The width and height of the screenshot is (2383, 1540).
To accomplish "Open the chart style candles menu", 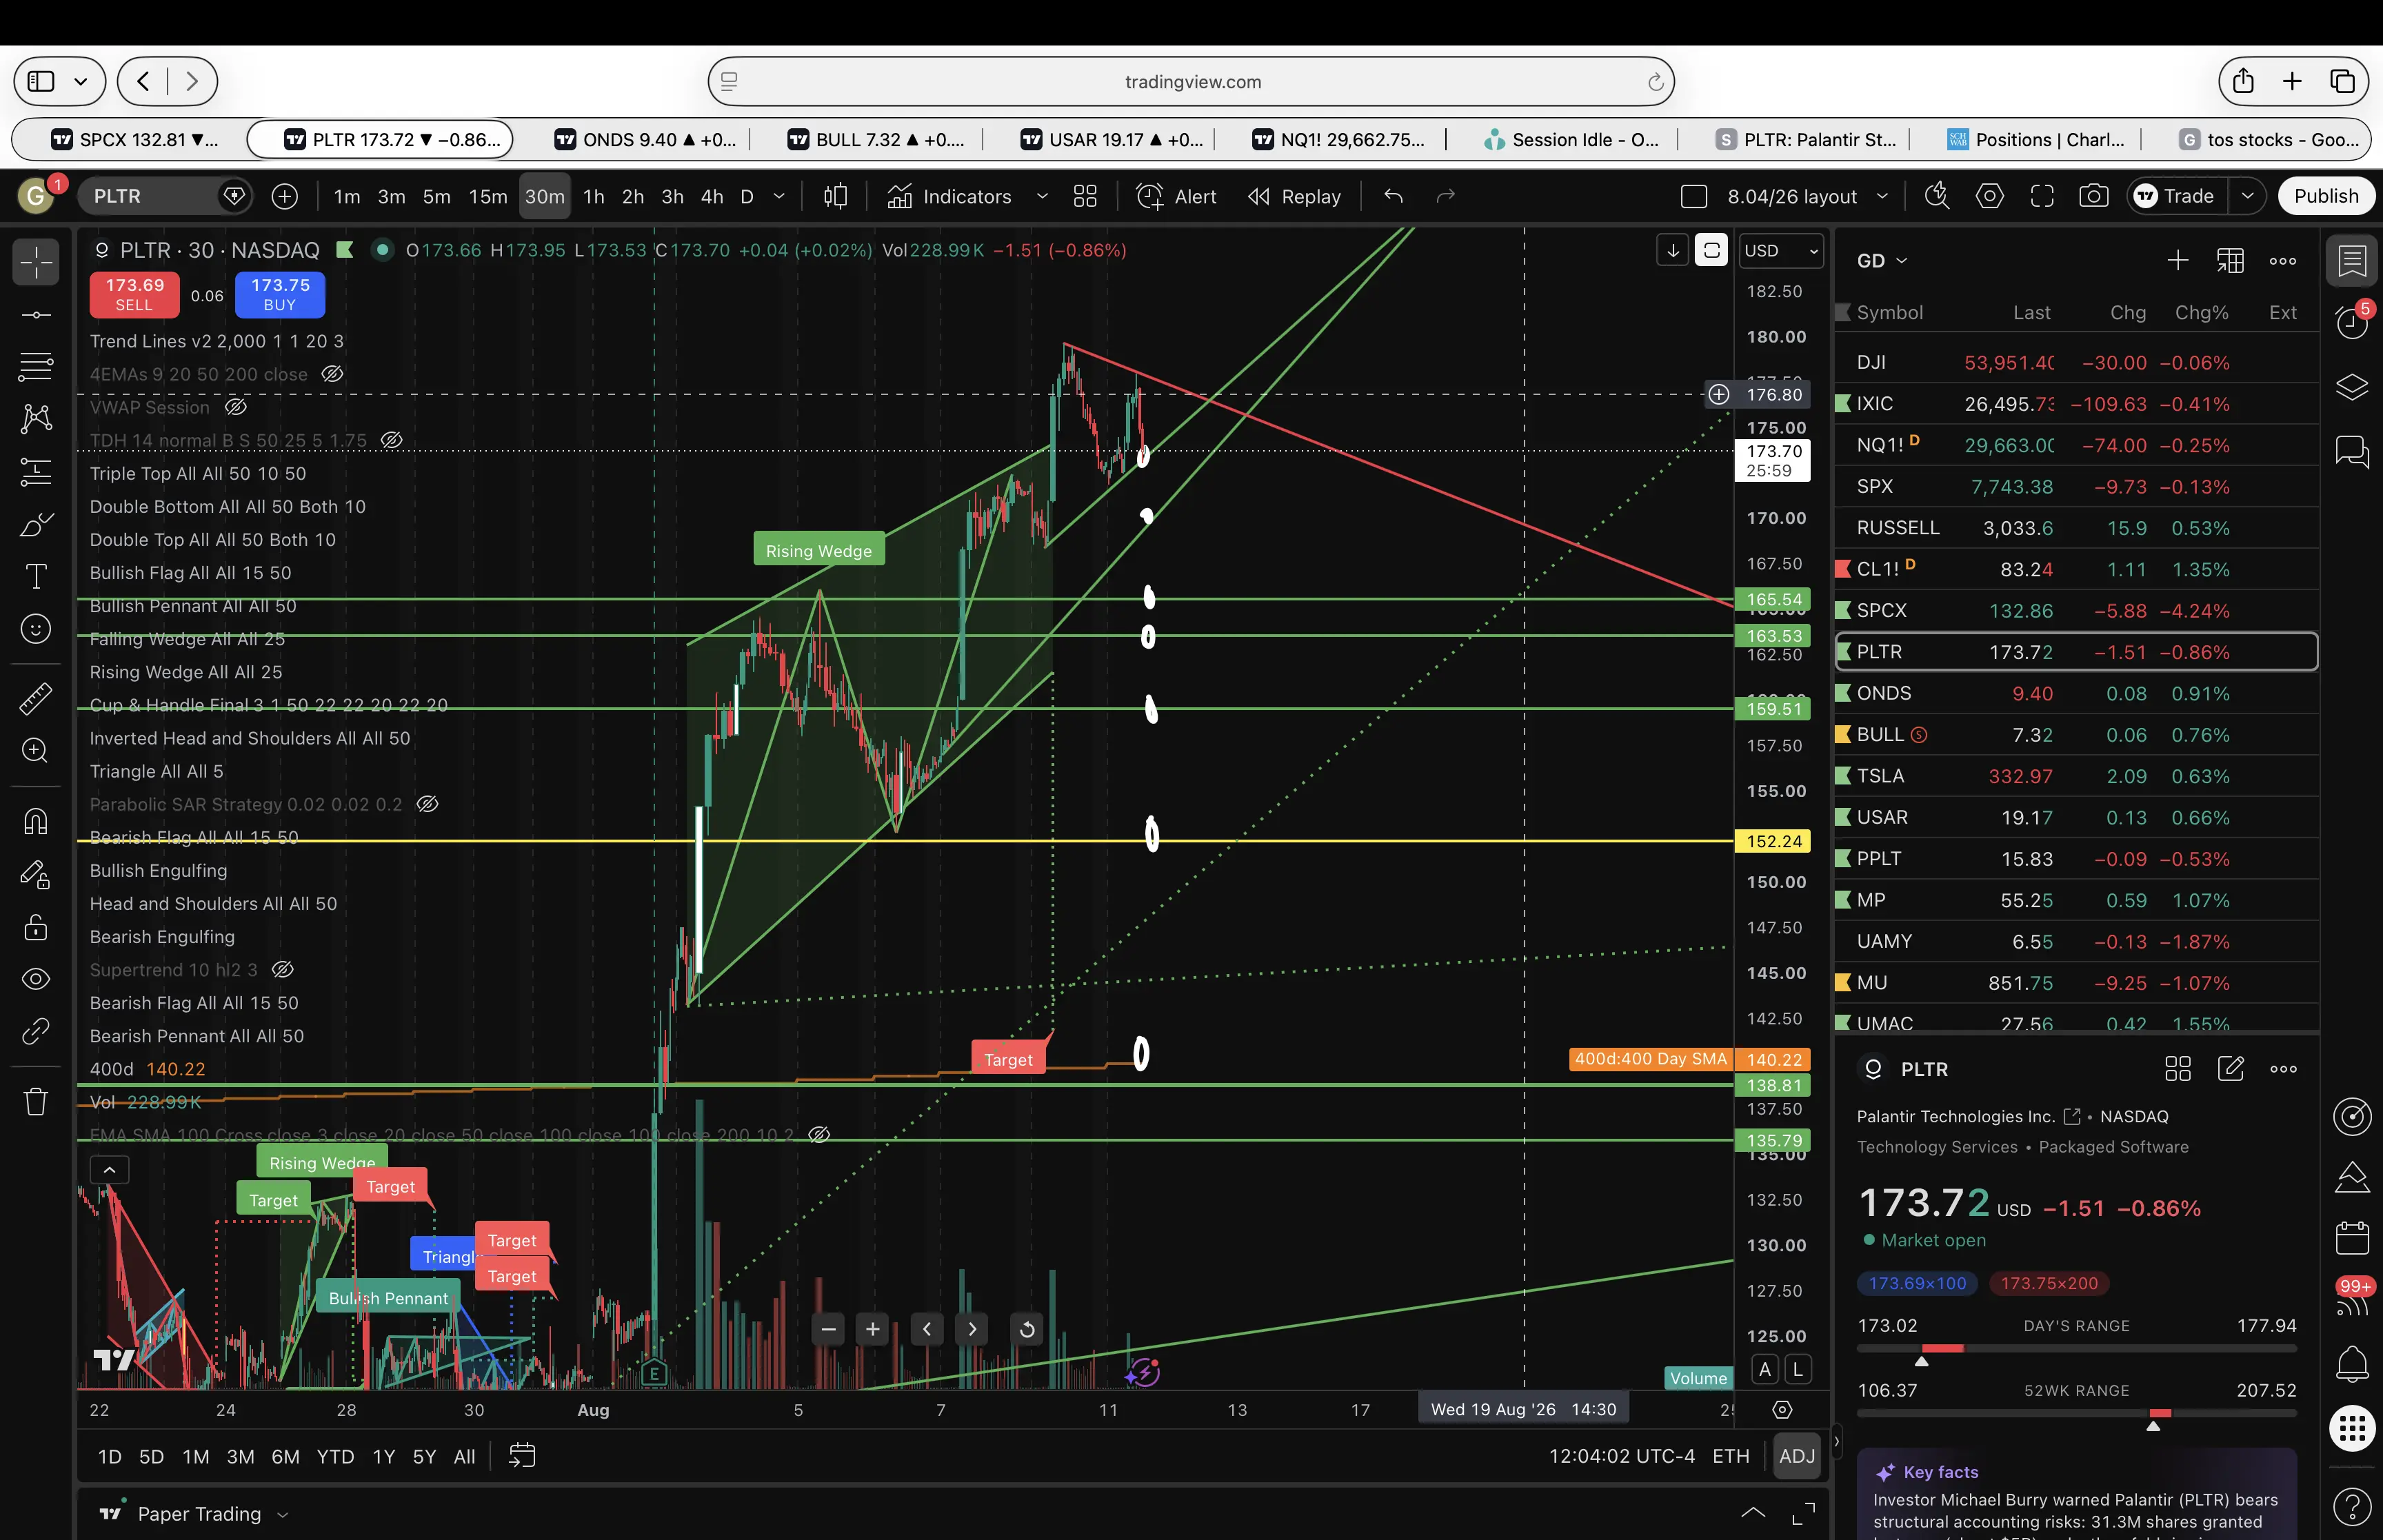I will pos(835,197).
